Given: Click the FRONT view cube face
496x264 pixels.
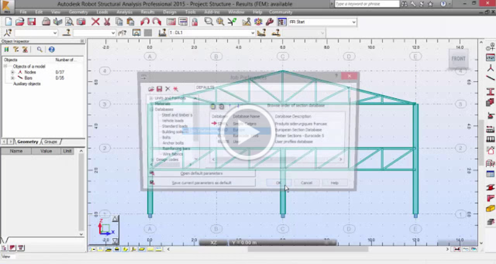Looking at the screenshot, I should click(x=458, y=59).
